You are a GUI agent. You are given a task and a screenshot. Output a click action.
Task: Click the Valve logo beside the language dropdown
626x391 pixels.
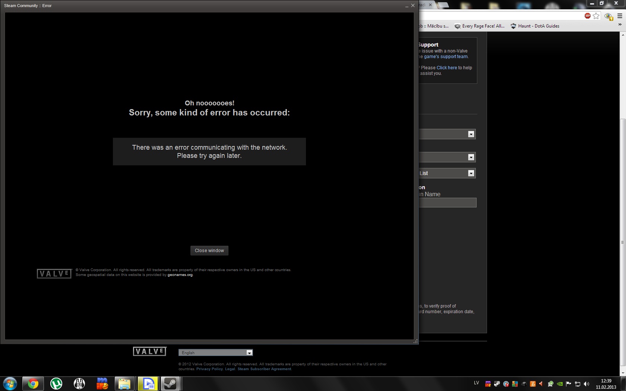(150, 351)
